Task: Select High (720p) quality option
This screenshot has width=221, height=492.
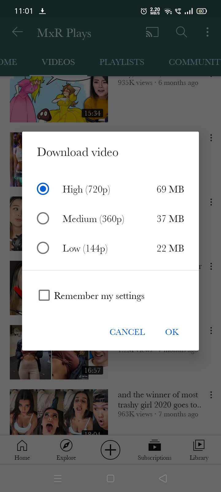Action: [x=43, y=189]
